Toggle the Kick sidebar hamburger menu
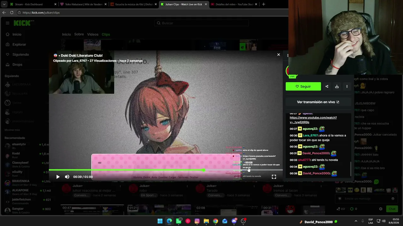403x226 pixels. pos(8,23)
